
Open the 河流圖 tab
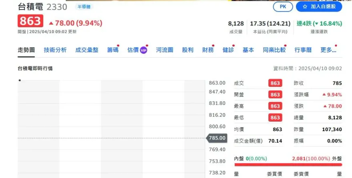(164, 50)
